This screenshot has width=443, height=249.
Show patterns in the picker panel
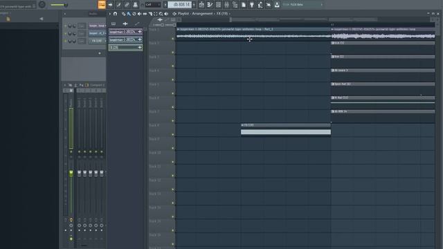[114, 24]
